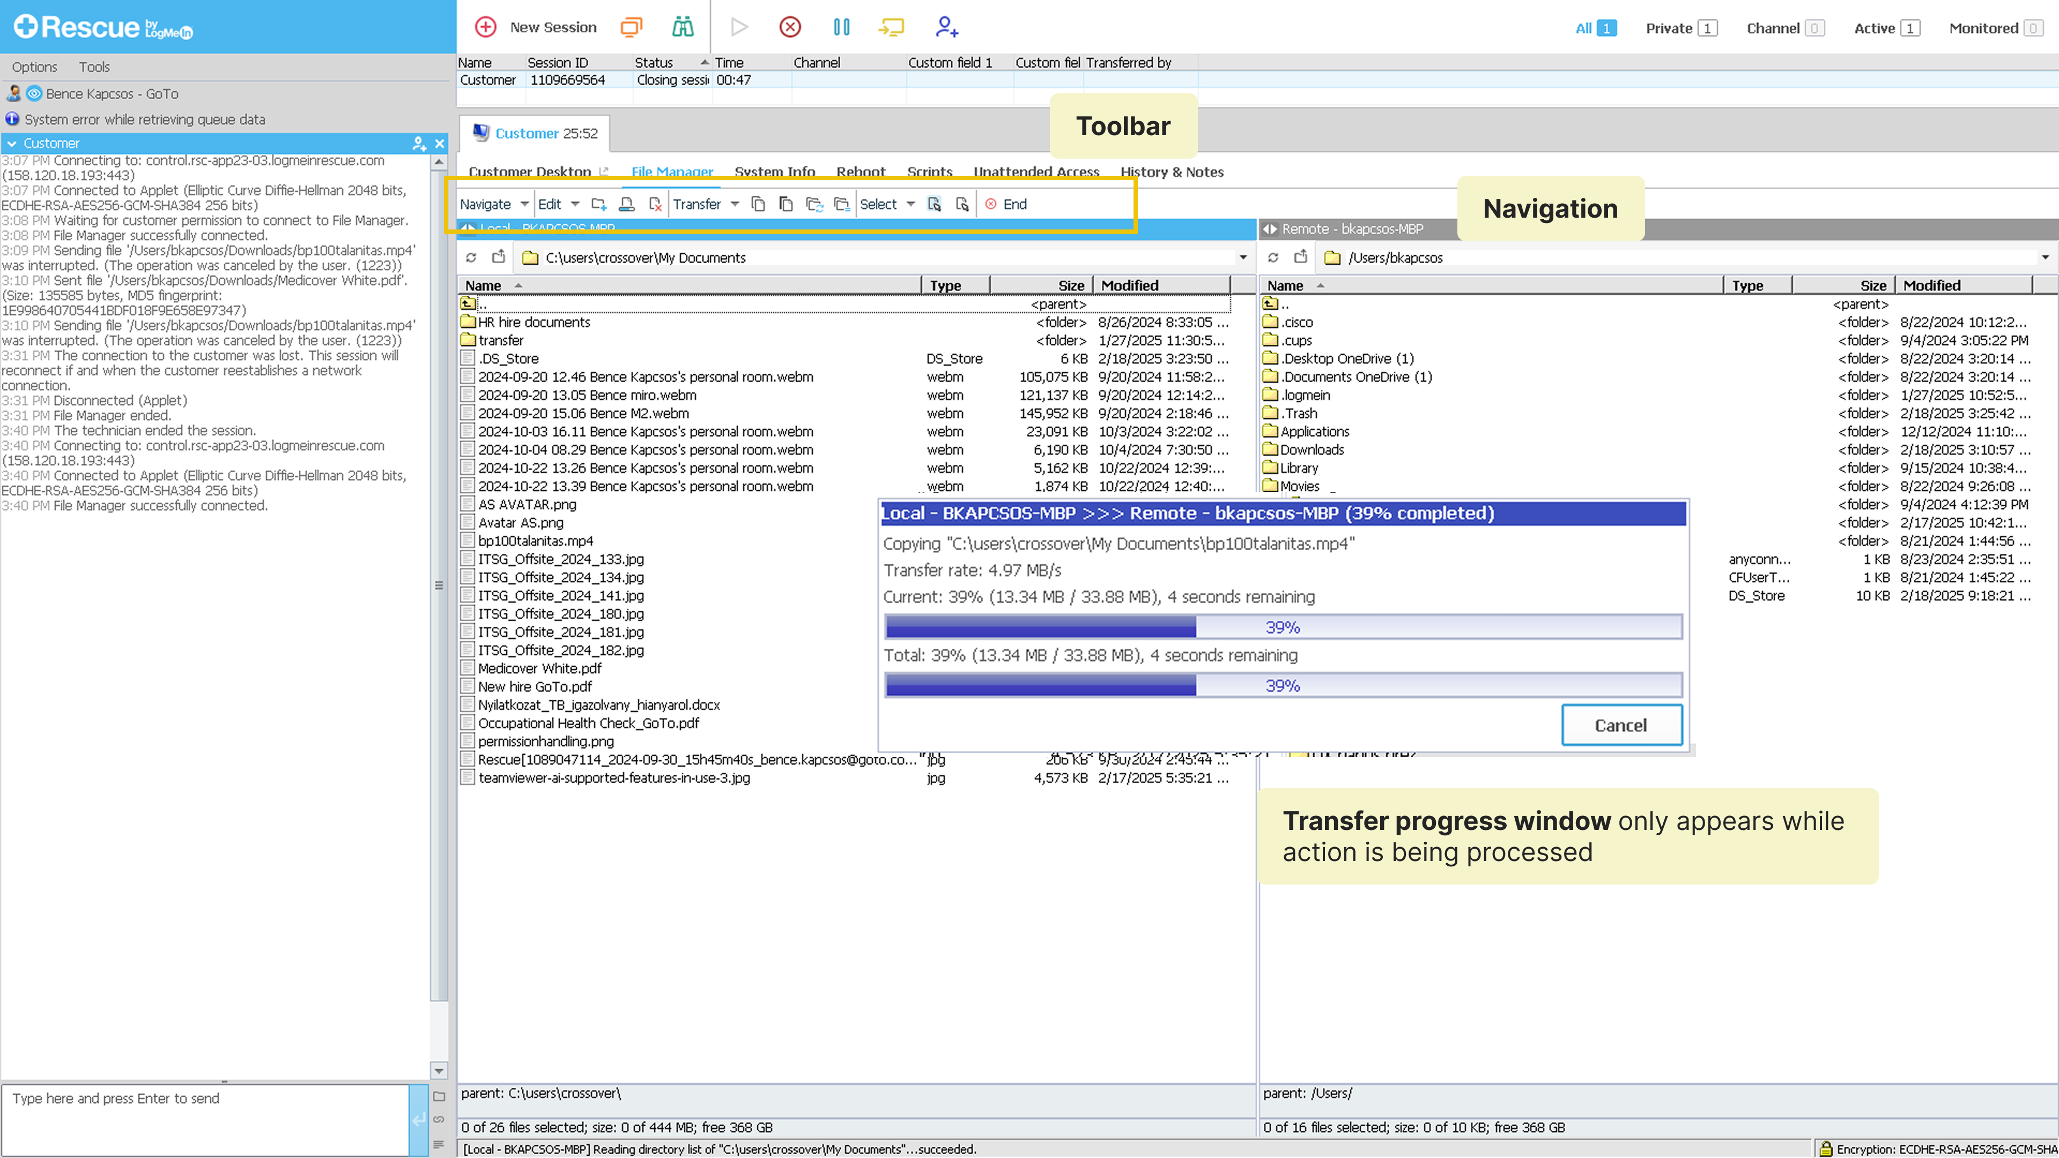Viewport: 2059px width, 1158px height.
Task: Expand the remote path dropdown arrow
Action: 2045,257
